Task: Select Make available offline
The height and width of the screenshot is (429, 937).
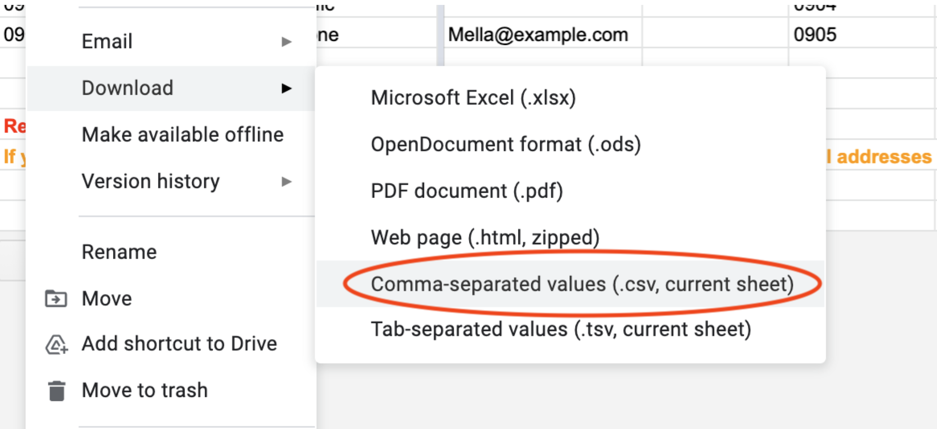Action: [x=171, y=134]
